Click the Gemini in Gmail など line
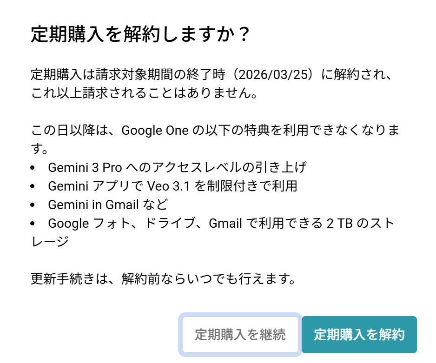436x363 pixels. point(108,205)
